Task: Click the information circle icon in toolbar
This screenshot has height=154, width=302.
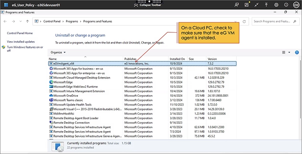Action: pyautogui.click(x=286, y=5)
